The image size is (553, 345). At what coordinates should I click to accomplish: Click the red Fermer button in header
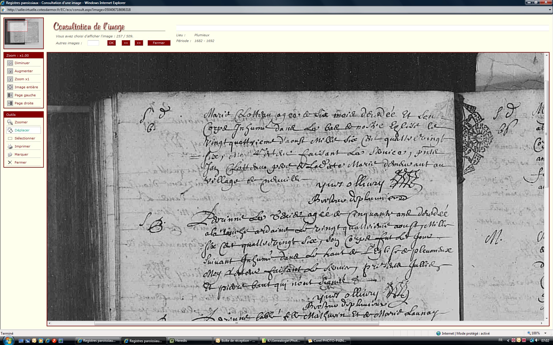[159, 43]
